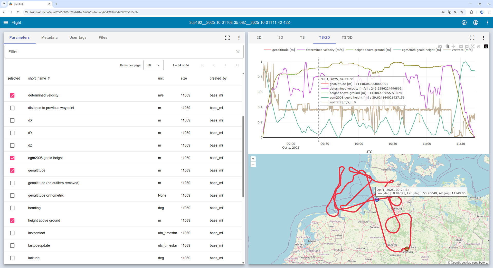Open the user account icon in header

tap(476, 23)
